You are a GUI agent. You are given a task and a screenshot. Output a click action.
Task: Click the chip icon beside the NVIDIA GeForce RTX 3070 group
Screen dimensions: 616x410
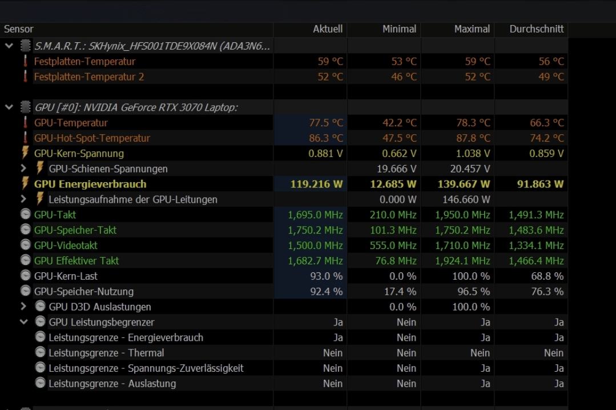point(25,107)
